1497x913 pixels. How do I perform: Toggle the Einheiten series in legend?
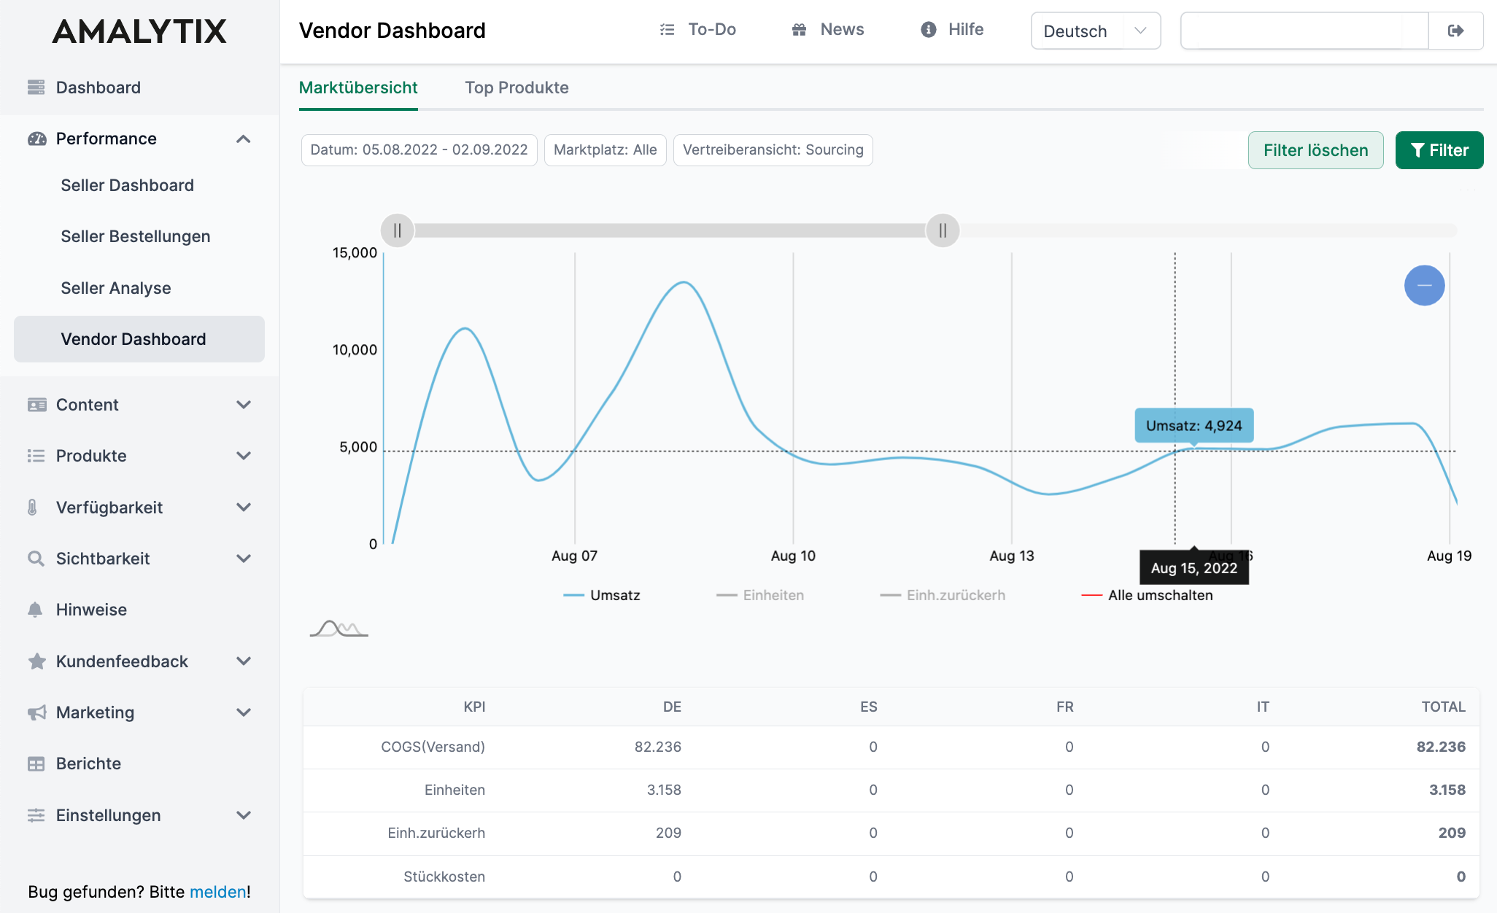(x=760, y=595)
